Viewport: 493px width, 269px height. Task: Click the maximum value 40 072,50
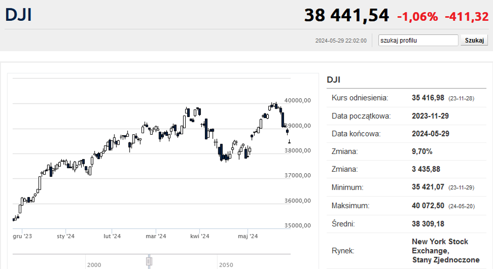[x=428, y=206]
